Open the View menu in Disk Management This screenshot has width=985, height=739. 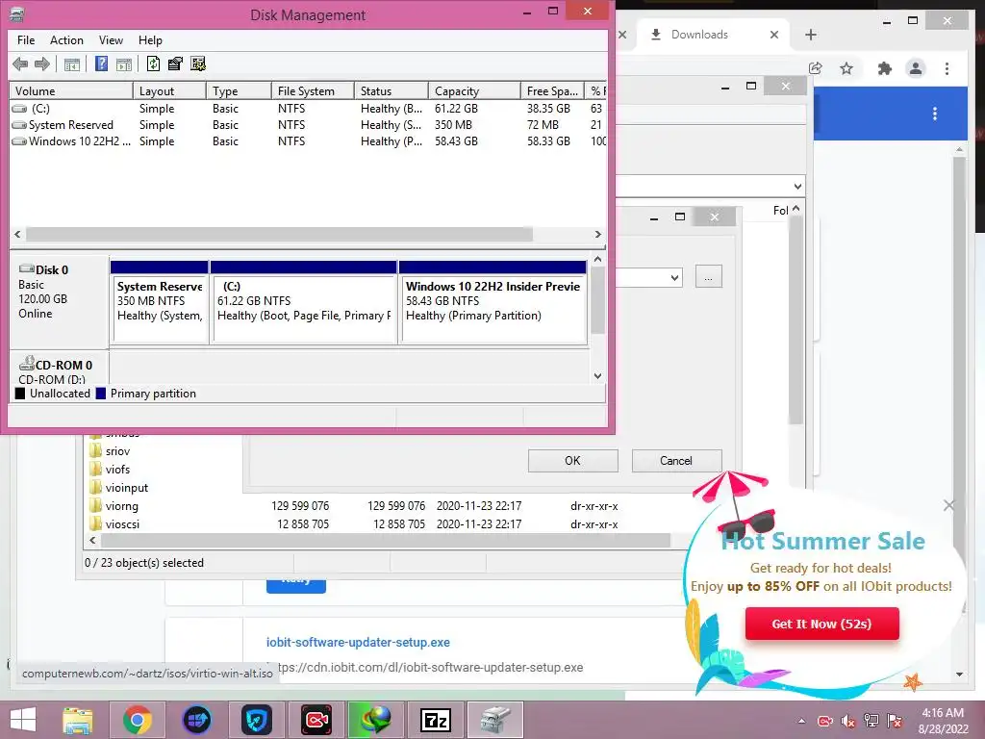pyautogui.click(x=111, y=40)
